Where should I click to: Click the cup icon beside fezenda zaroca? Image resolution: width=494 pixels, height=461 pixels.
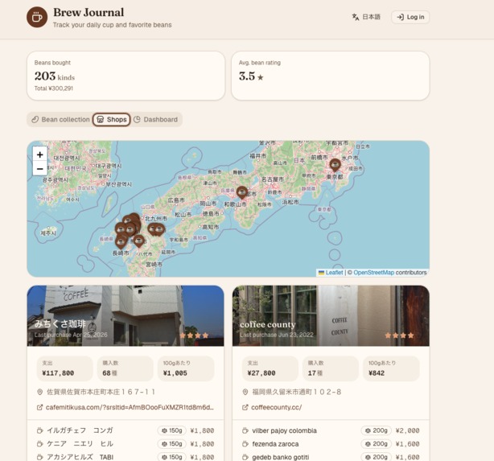245,443
